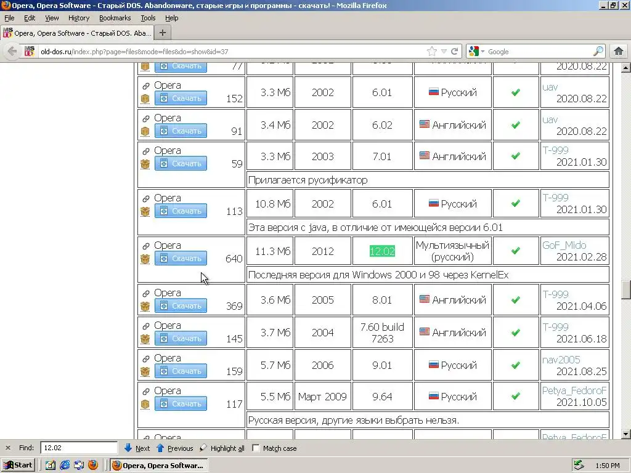
Task: Click the link icon of Opera 6.02 row
Action: pyautogui.click(x=145, y=118)
